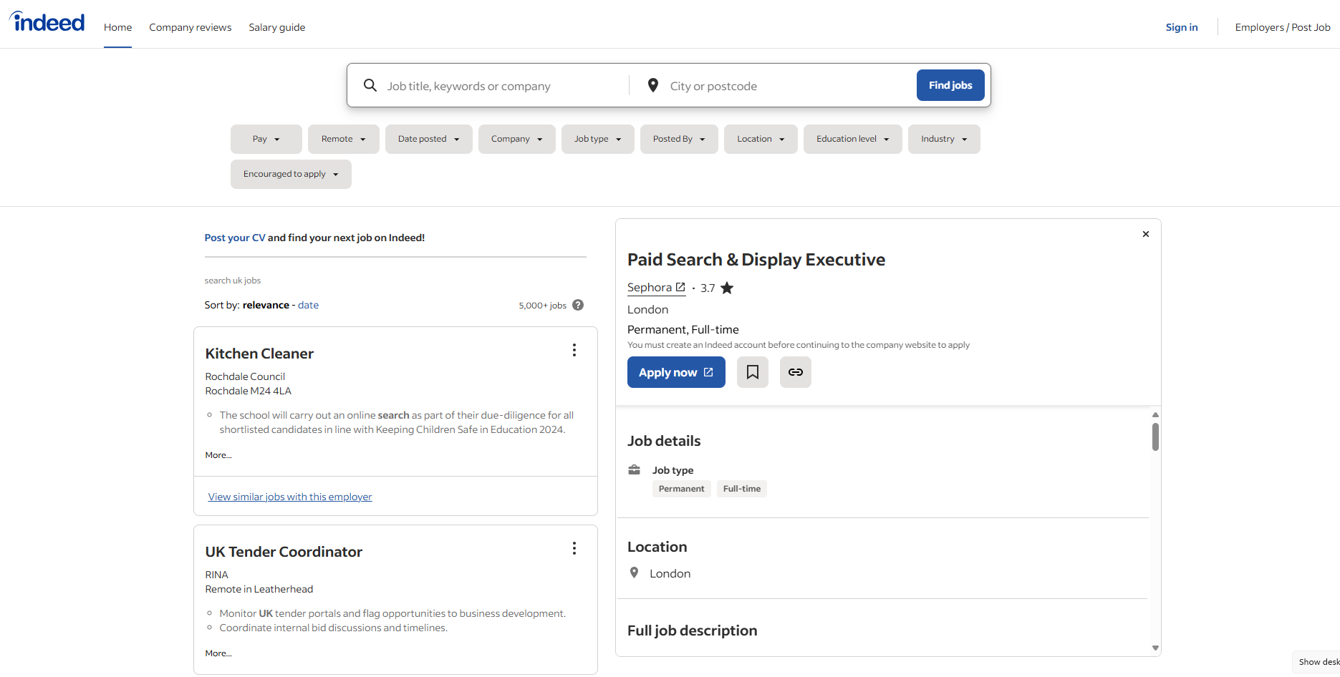Close the job details panel
This screenshot has height=677, width=1340.
[x=1146, y=234]
